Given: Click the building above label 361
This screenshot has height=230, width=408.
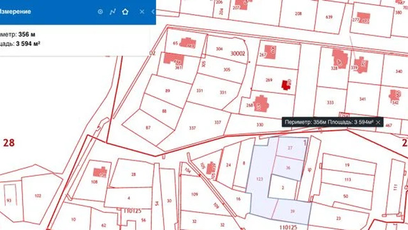Looking at the screenshot, I should (x=174, y=60).
